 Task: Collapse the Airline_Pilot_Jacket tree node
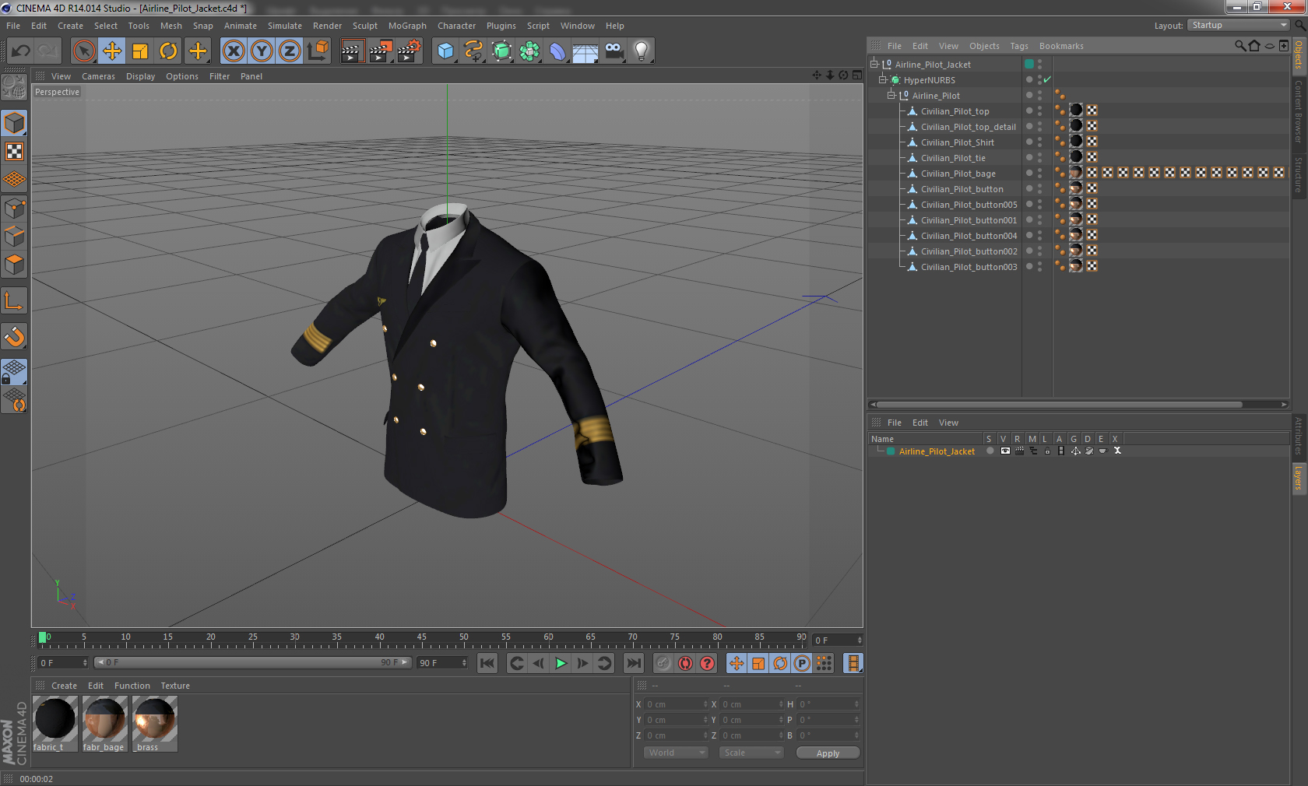(x=874, y=64)
